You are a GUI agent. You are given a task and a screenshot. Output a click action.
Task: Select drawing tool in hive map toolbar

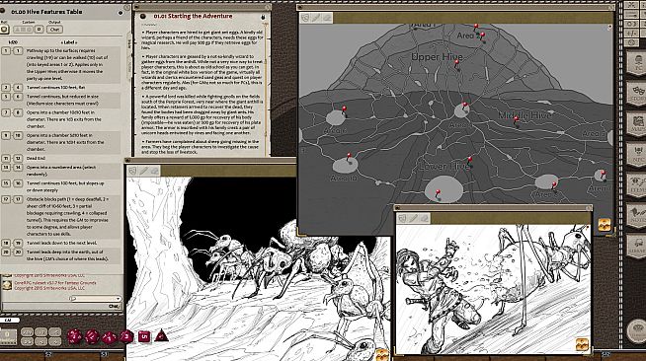pyautogui.click(x=316, y=18)
